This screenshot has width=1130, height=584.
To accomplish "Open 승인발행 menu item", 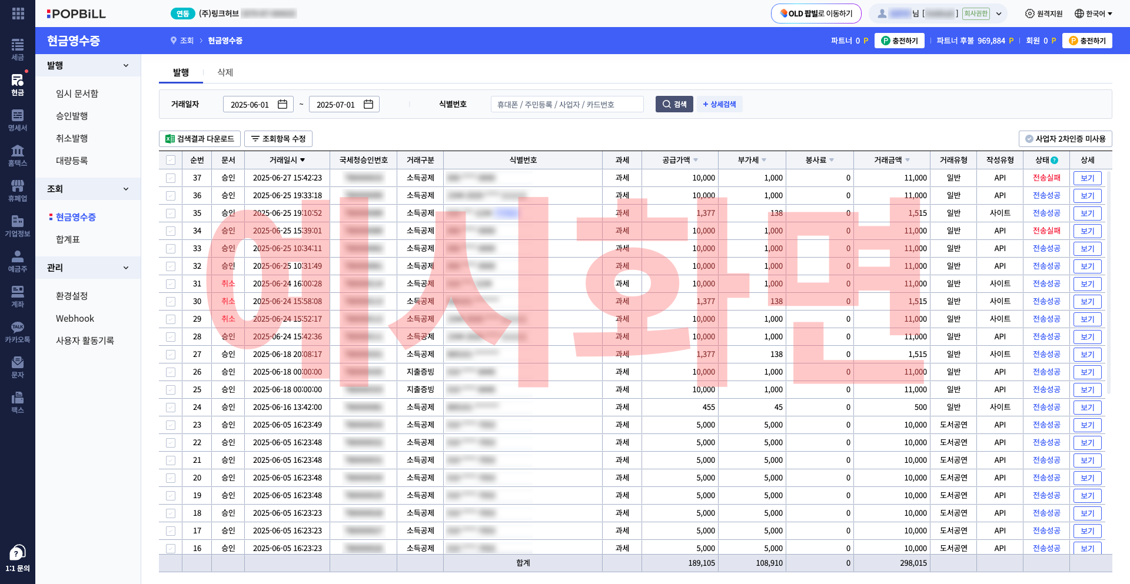I will pos(72,116).
